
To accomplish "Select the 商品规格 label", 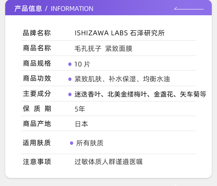I will pyautogui.click(x=37, y=64).
